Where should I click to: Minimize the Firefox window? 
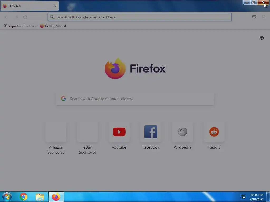coord(247,3)
